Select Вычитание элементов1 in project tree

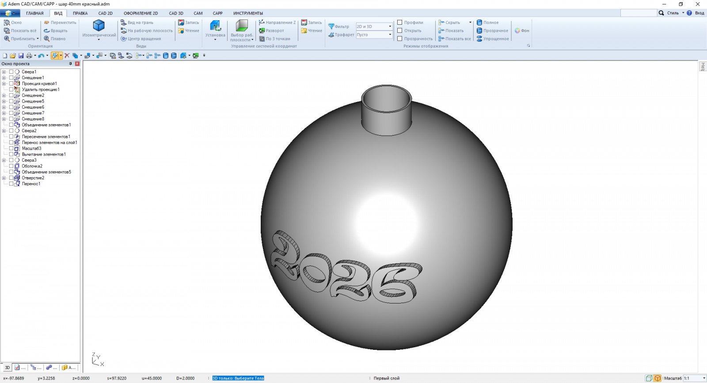44,154
